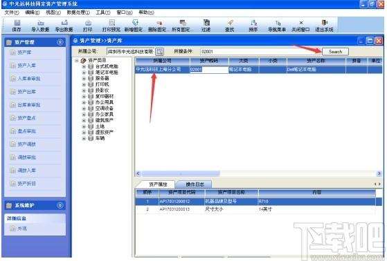Click the 导入数据 import data toolbar icon
Screen dimensions: 387x261
pos(40,26)
